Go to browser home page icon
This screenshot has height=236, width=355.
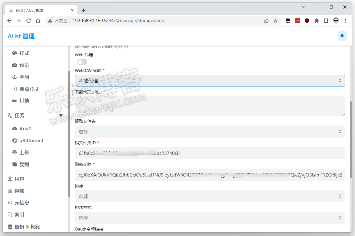tap(38, 21)
